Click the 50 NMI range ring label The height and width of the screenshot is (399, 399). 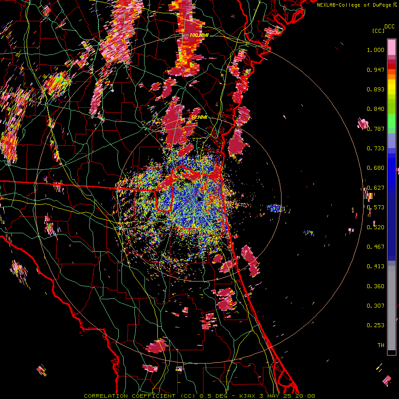point(199,117)
